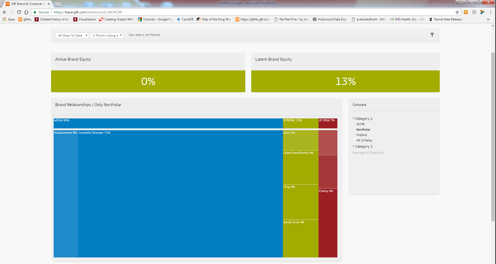The image size is (496, 264).
Task: Click the browser Forward arrow
Action: pyautogui.click(x=12, y=12)
